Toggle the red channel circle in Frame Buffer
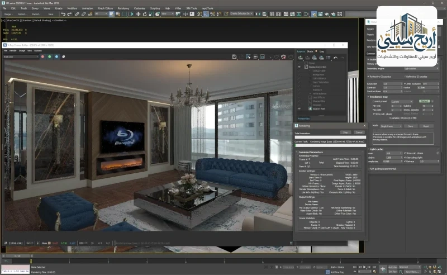Viewport: 447px width, 275px height. [x=43, y=57]
